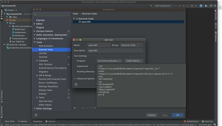Click the Add tool plus icon
Viewport: 222px width, 126px height.
click(75, 108)
